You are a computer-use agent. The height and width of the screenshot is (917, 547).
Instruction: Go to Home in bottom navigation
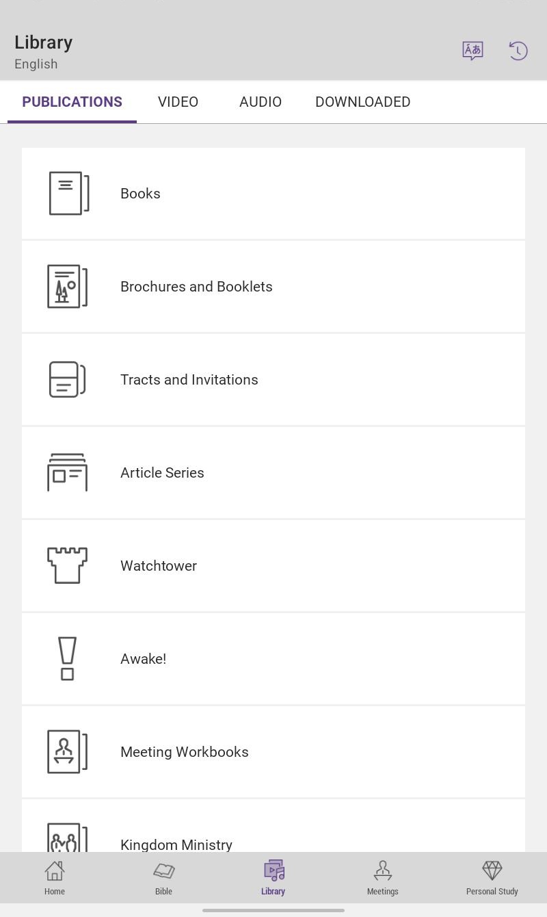pos(55,878)
